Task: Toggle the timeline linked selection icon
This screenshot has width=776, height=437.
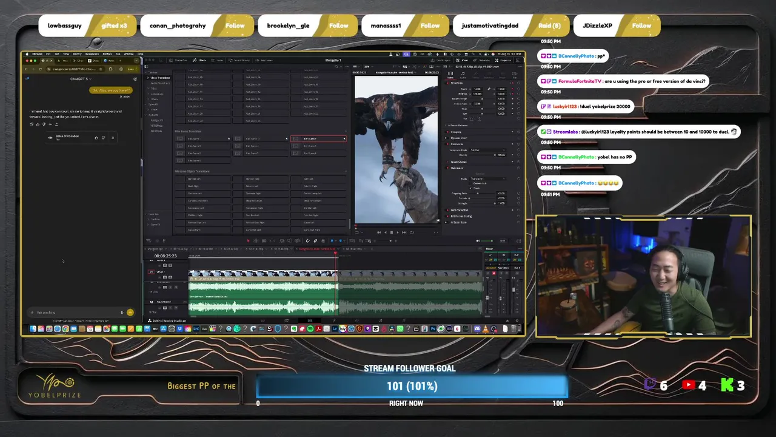Action: coord(315,240)
